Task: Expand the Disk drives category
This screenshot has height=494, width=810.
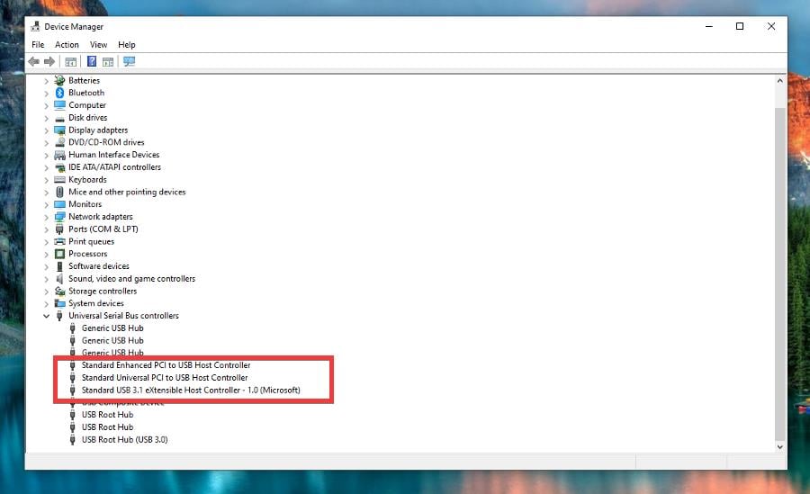Action: (x=46, y=118)
